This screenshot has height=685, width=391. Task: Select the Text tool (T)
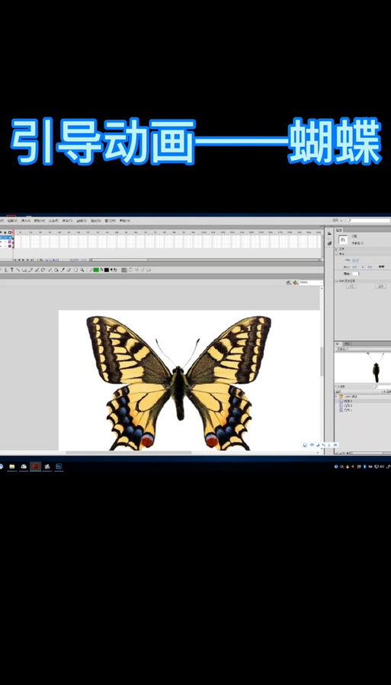coord(11,270)
